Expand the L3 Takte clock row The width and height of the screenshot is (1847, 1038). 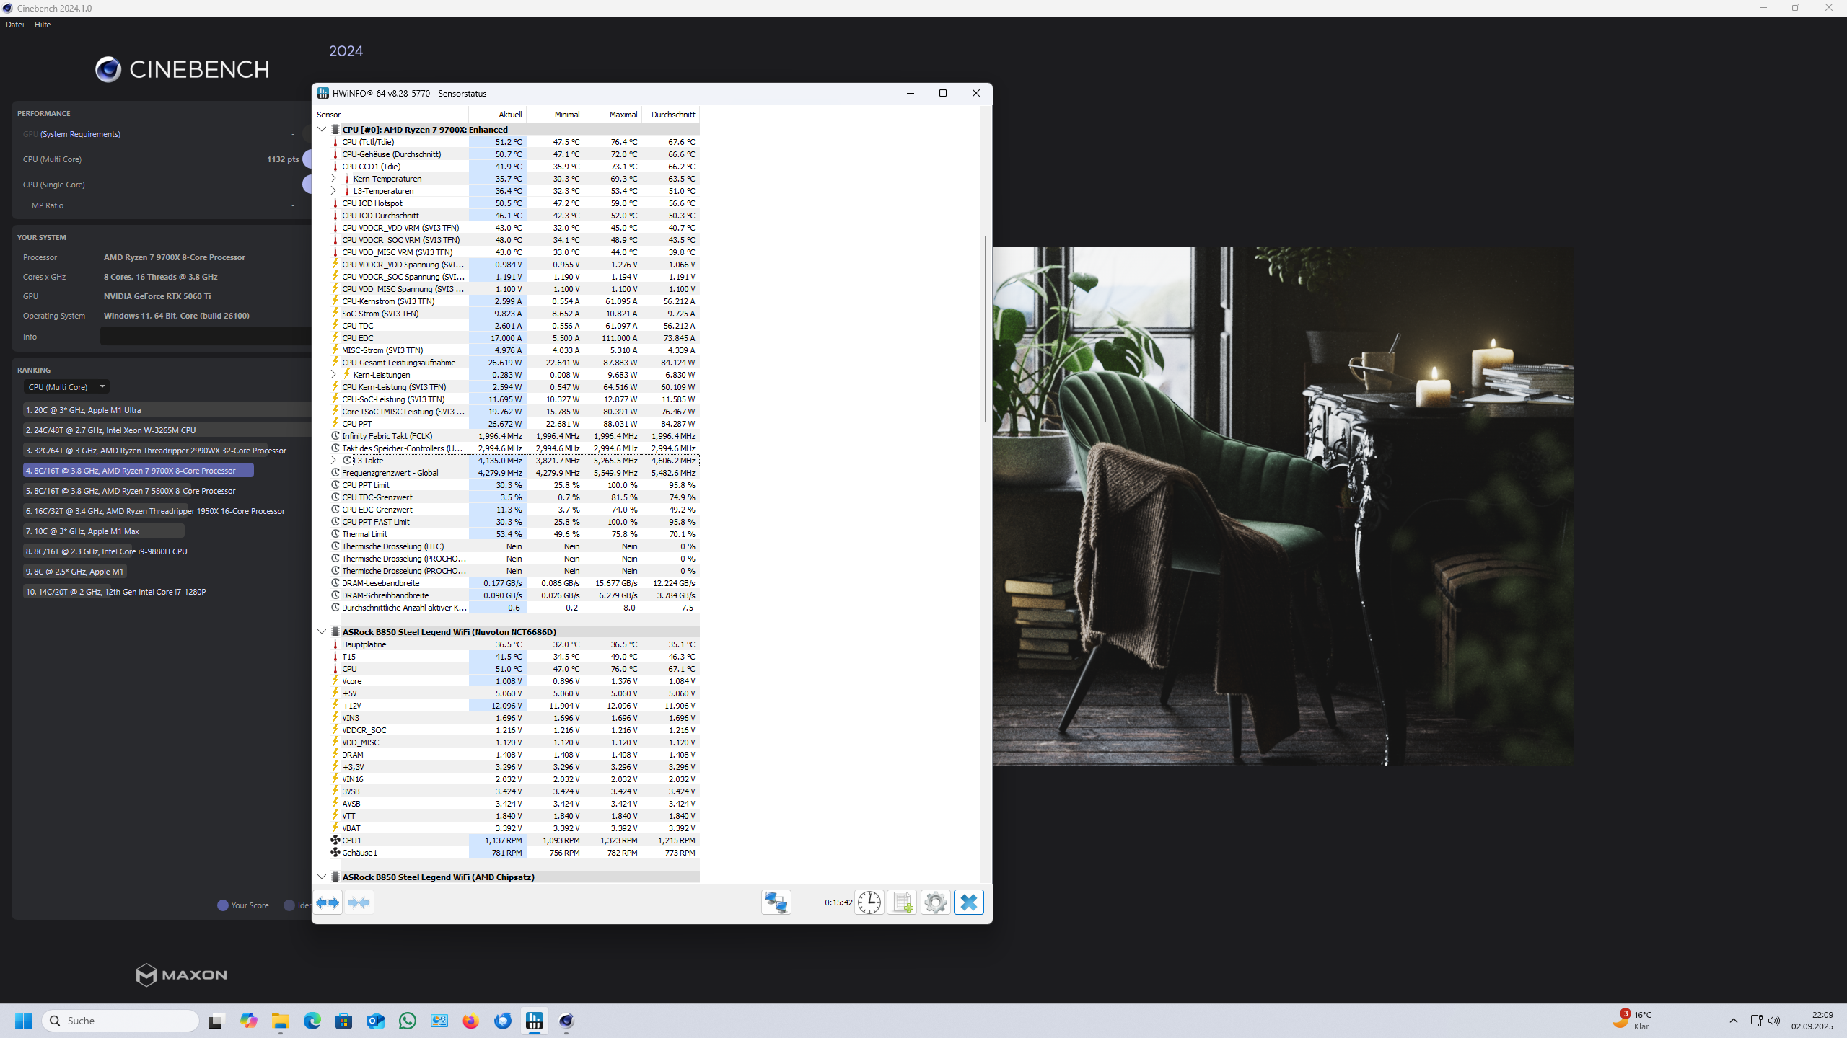(333, 461)
